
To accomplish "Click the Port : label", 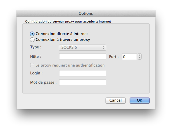I will tap(114, 57).
